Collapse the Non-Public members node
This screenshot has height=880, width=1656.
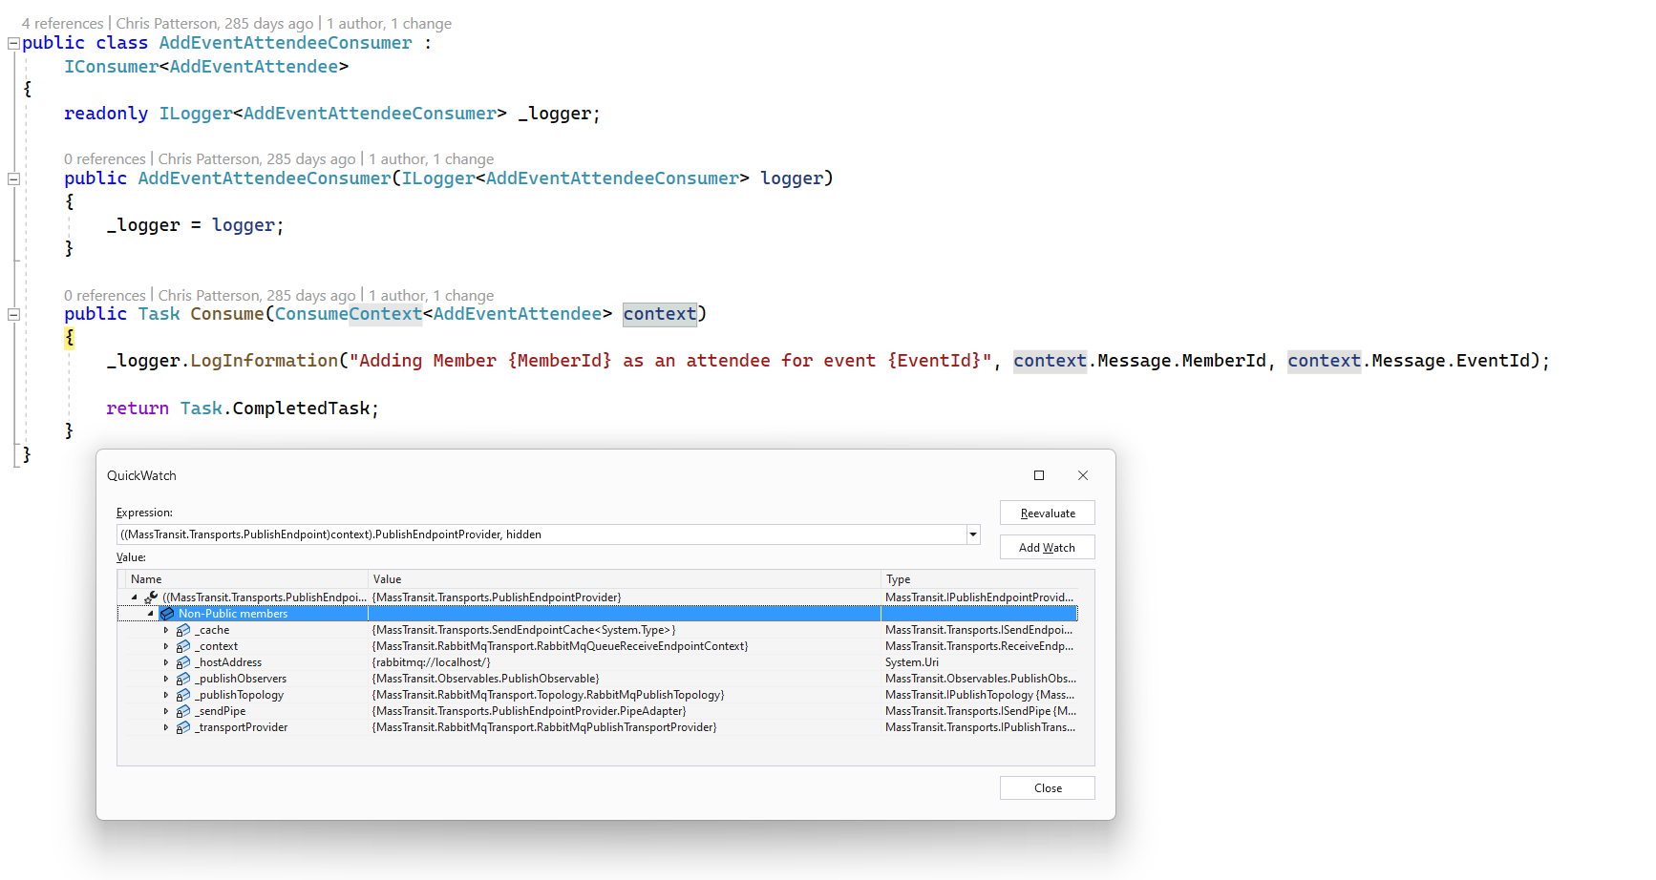coord(150,614)
